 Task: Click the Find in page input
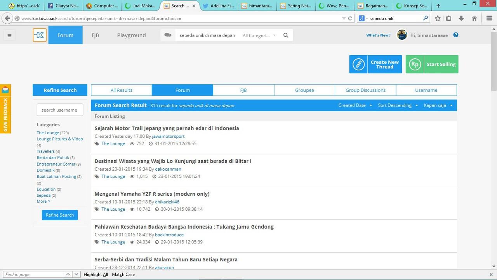(33, 275)
